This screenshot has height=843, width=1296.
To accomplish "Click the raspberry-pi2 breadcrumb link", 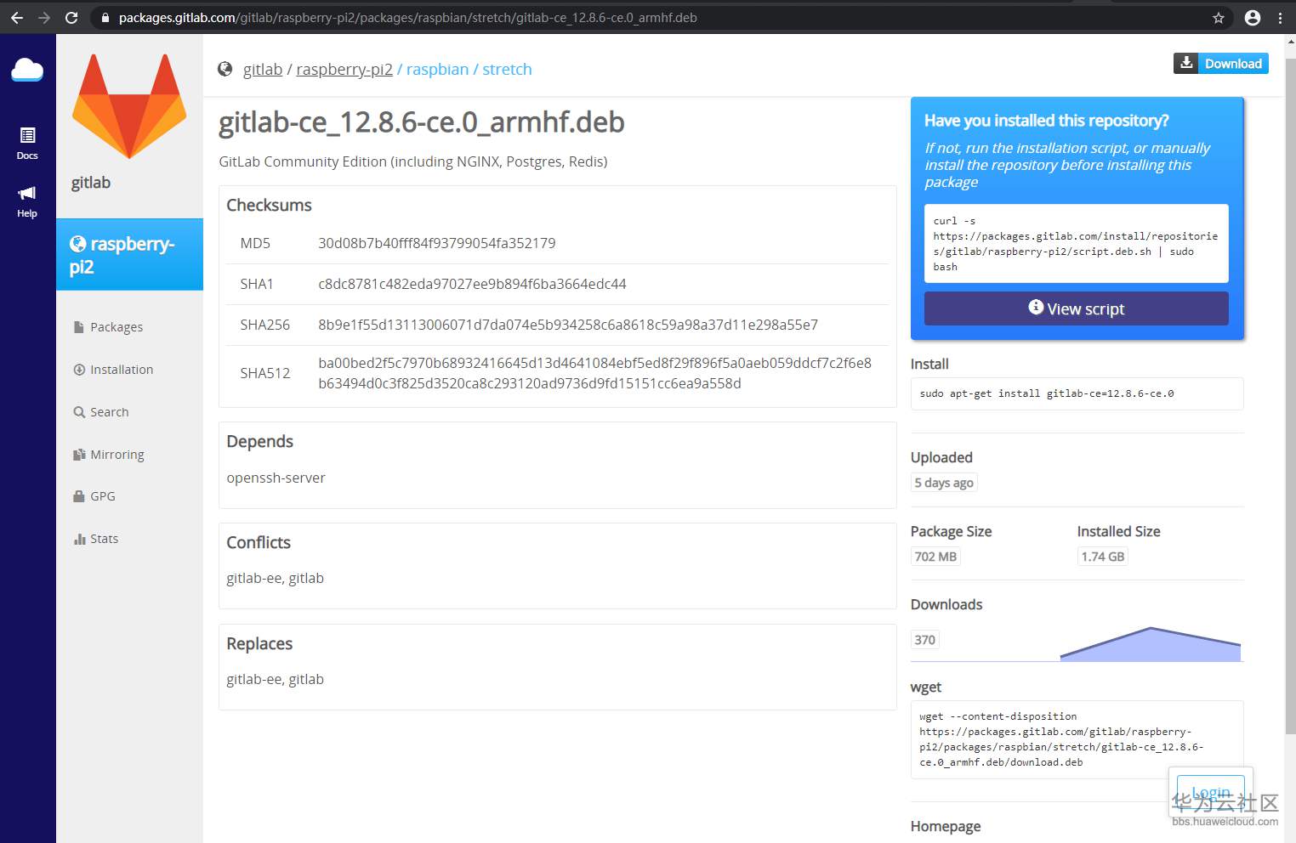I will (x=344, y=70).
